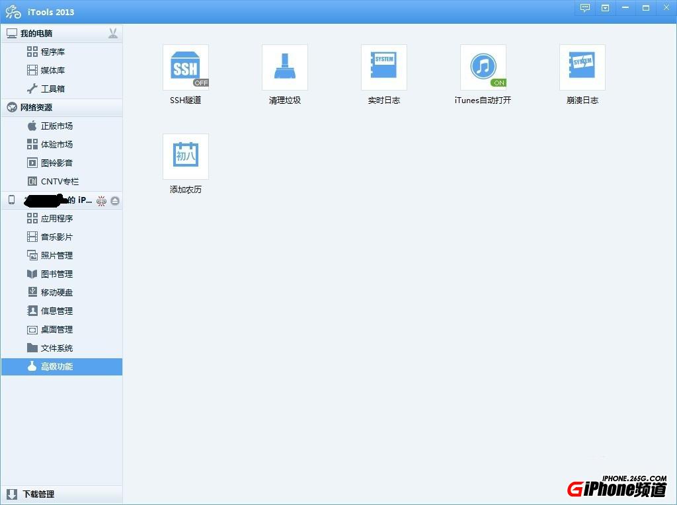This screenshot has height=505, width=677.
Task: Open 文件系统 from the device list
Action: (x=56, y=348)
